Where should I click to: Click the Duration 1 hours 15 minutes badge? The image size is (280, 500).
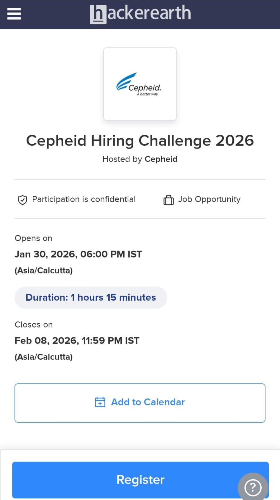click(x=91, y=297)
